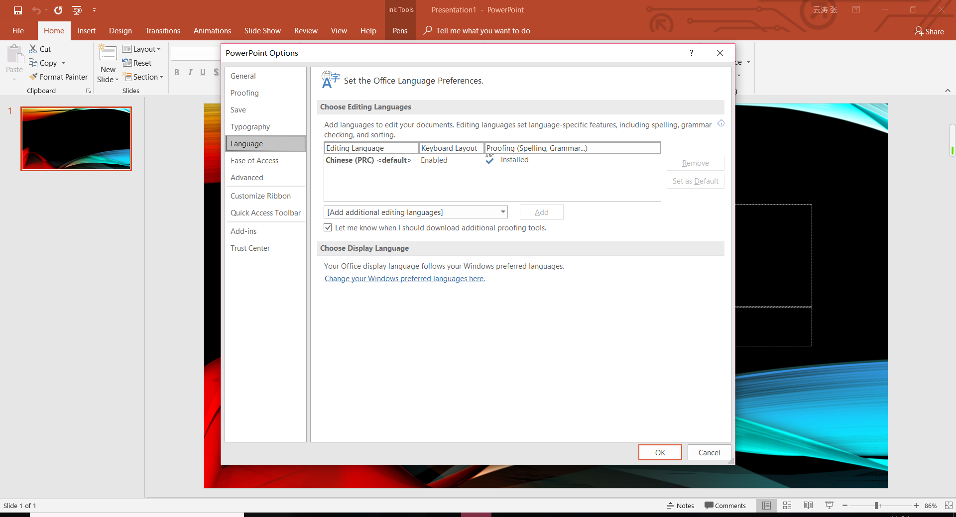Click the Cut scissors icon
The width and height of the screenshot is (956, 517).
pyautogui.click(x=33, y=49)
